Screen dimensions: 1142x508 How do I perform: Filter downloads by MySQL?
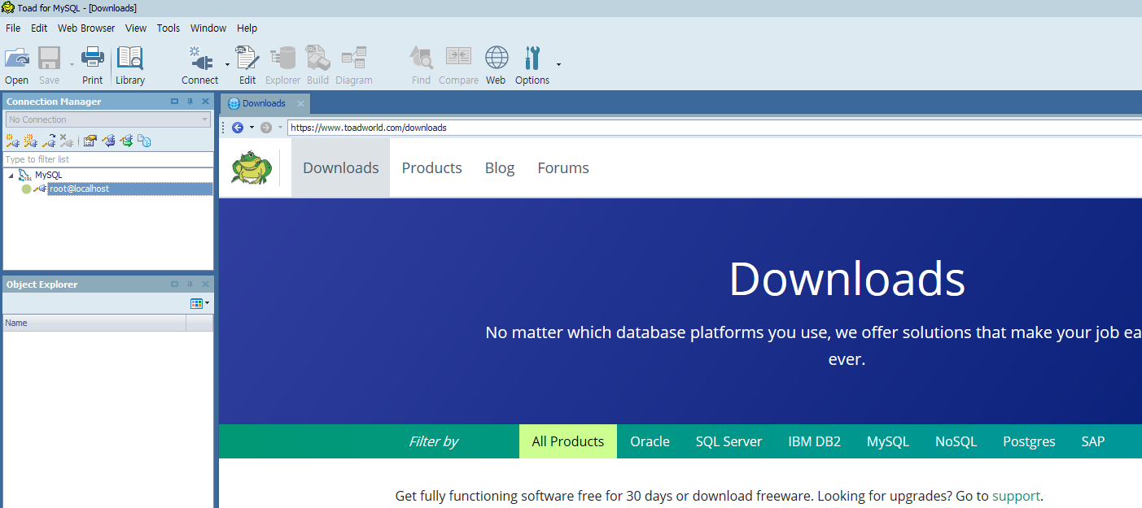pyautogui.click(x=888, y=441)
